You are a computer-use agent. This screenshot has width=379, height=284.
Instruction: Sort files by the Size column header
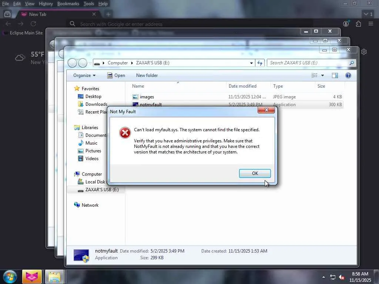coord(321,86)
